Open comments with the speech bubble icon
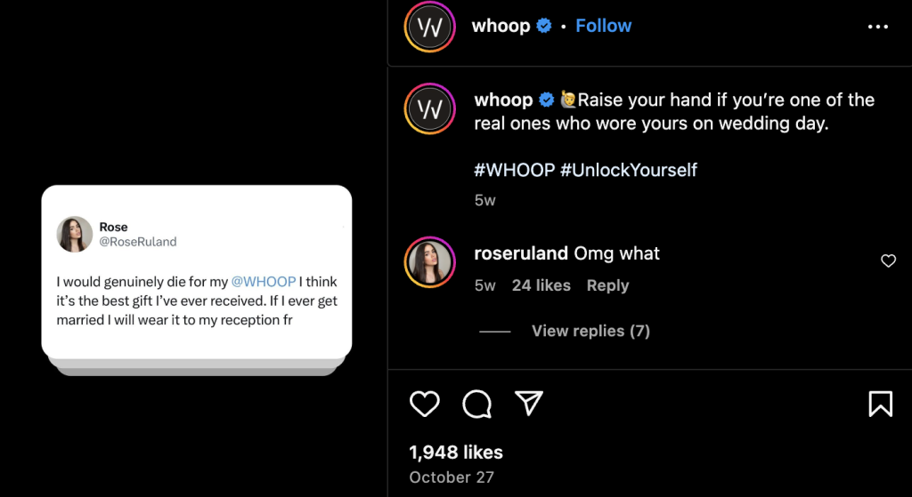 point(477,405)
